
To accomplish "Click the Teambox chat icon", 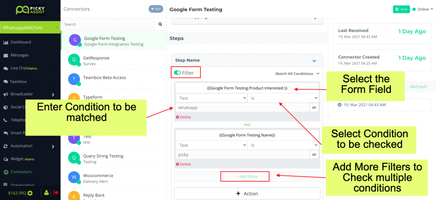I will point(6,82).
